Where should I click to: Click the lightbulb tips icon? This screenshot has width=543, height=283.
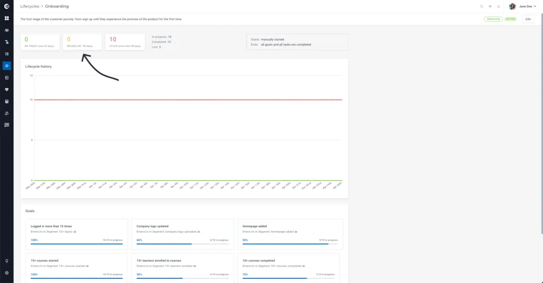[6, 261]
